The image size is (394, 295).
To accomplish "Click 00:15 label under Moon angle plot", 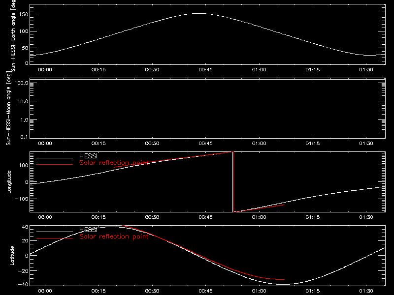I will coord(98,143).
